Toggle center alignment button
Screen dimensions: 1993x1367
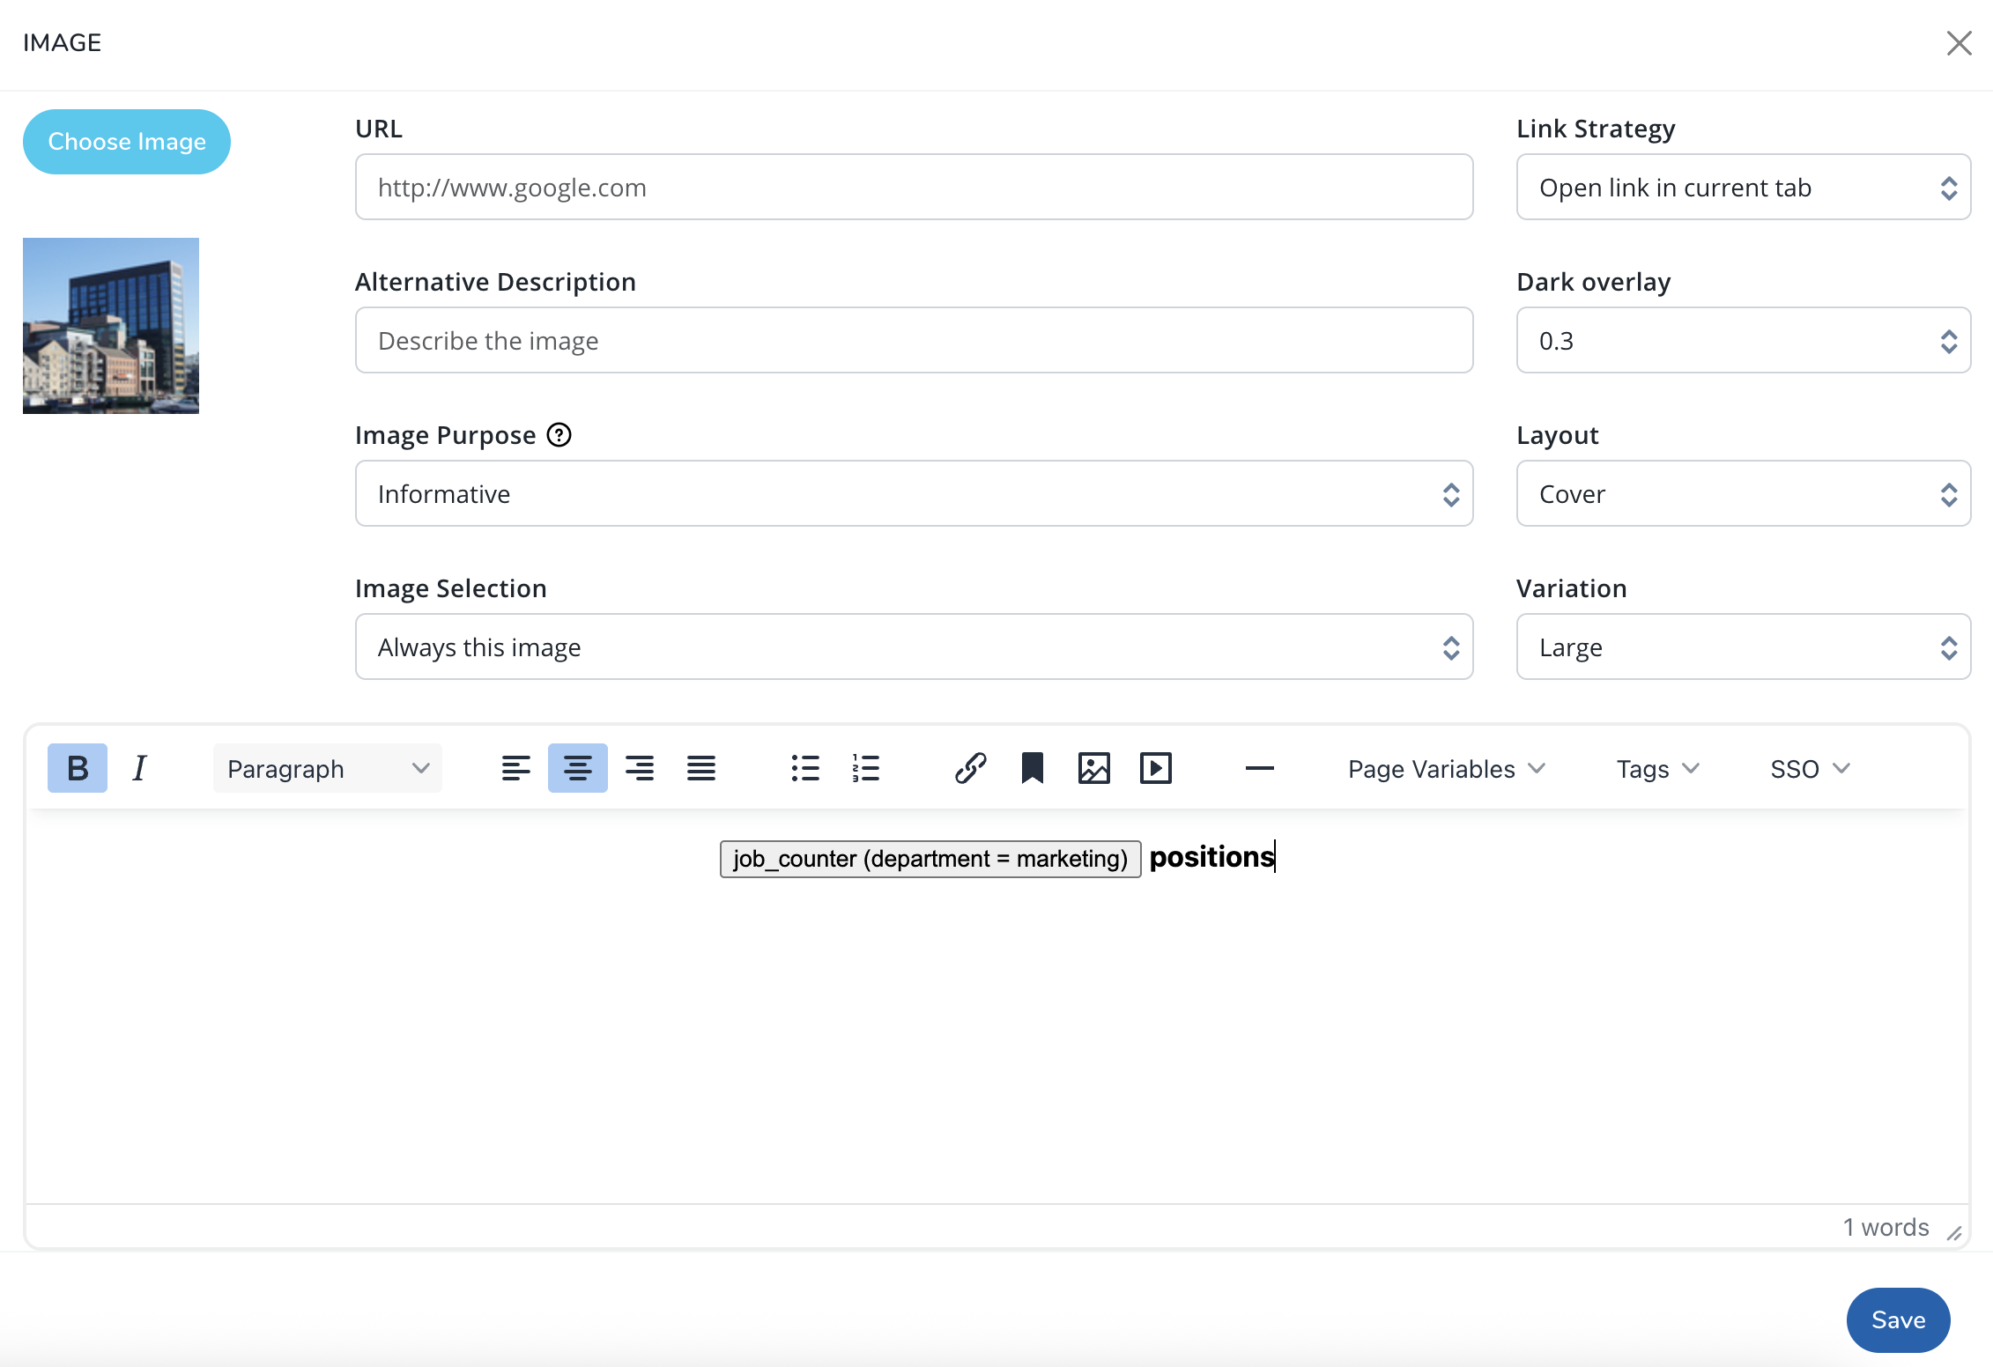577,768
